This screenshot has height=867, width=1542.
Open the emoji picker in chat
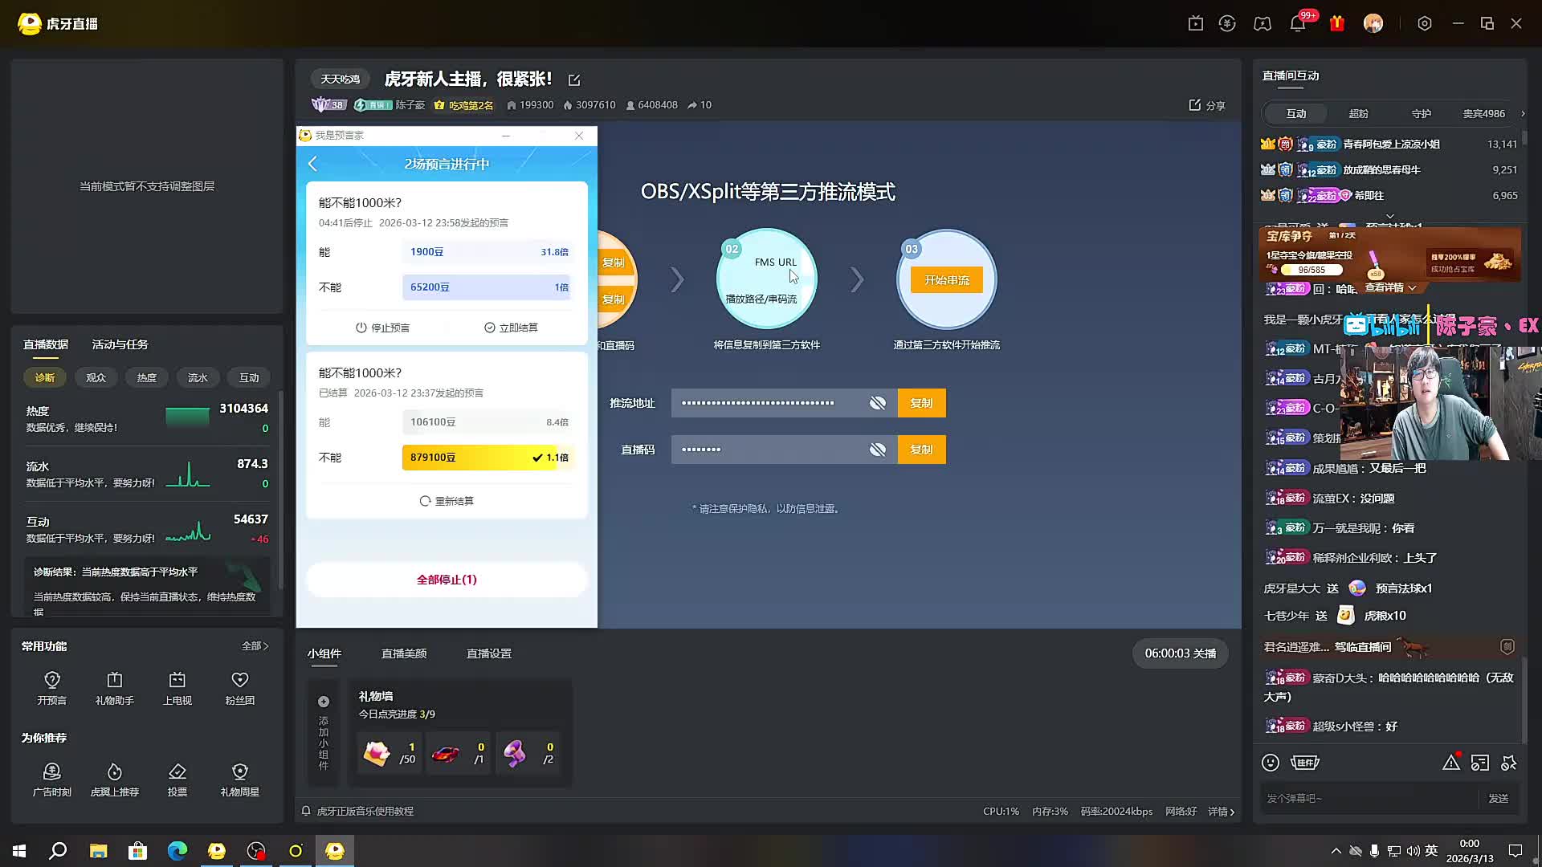1271,763
